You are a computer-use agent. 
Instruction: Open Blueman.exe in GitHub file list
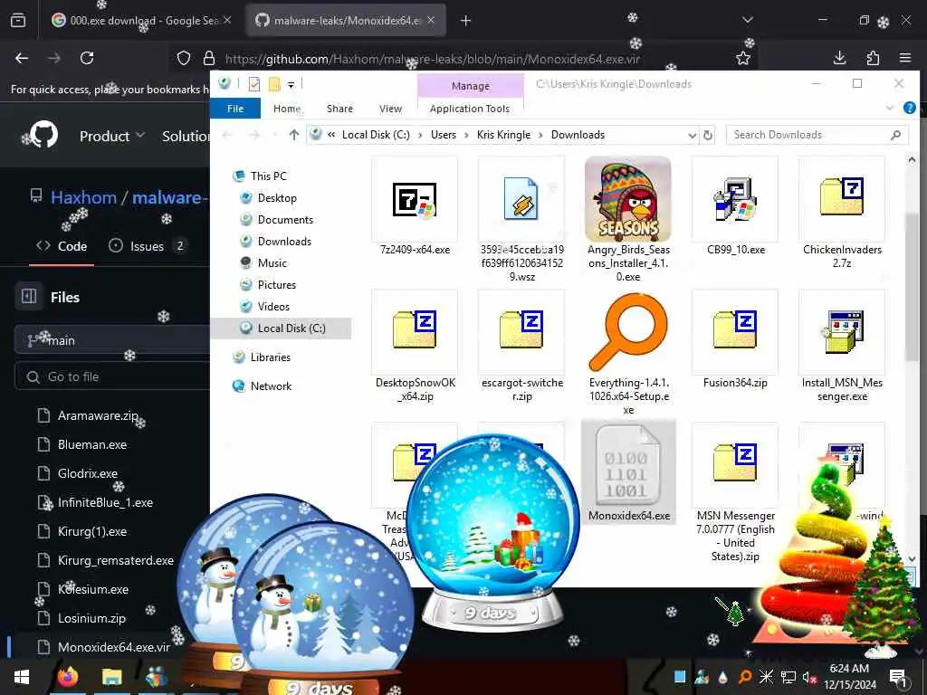(x=92, y=444)
